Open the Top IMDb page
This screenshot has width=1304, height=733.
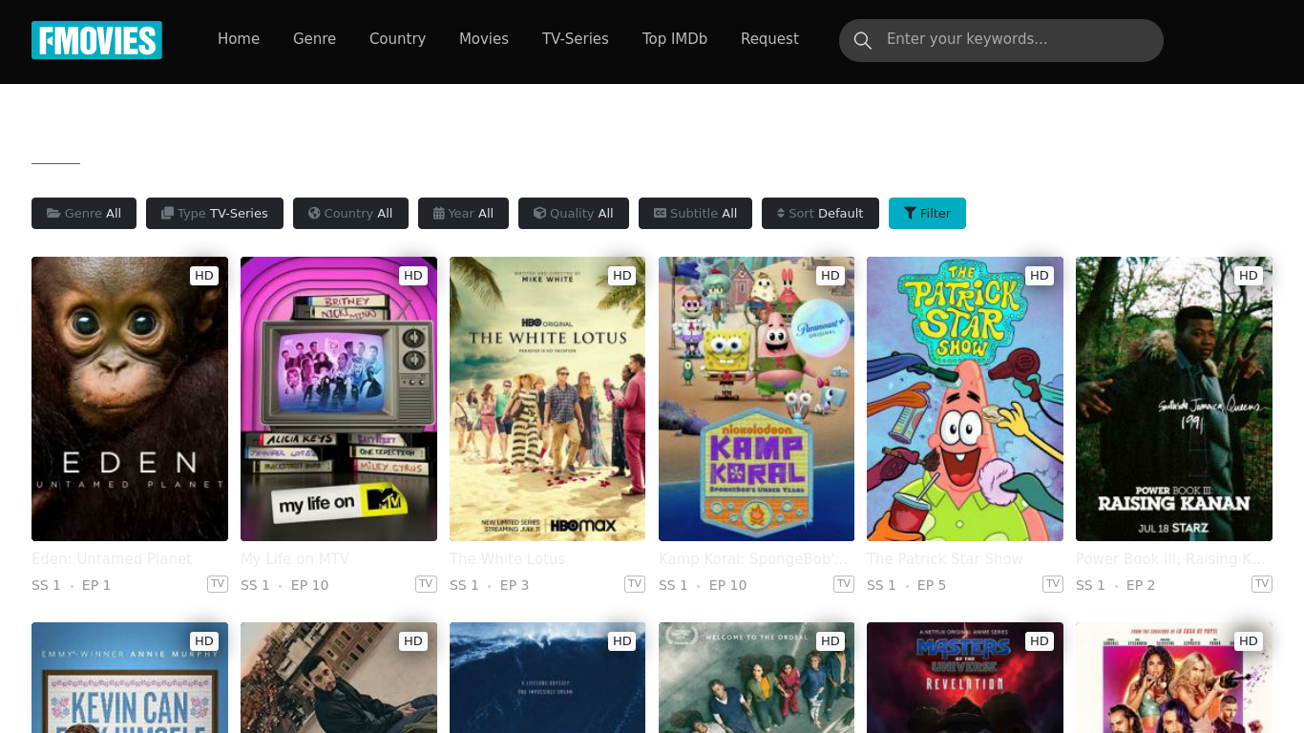pos(675,39)
